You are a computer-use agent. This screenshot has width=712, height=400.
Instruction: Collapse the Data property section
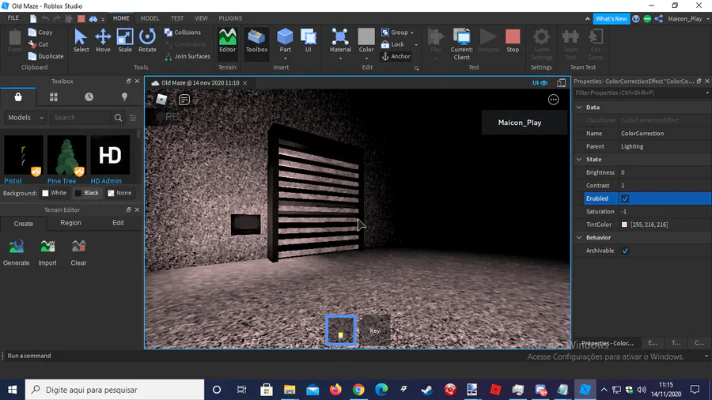579,108
